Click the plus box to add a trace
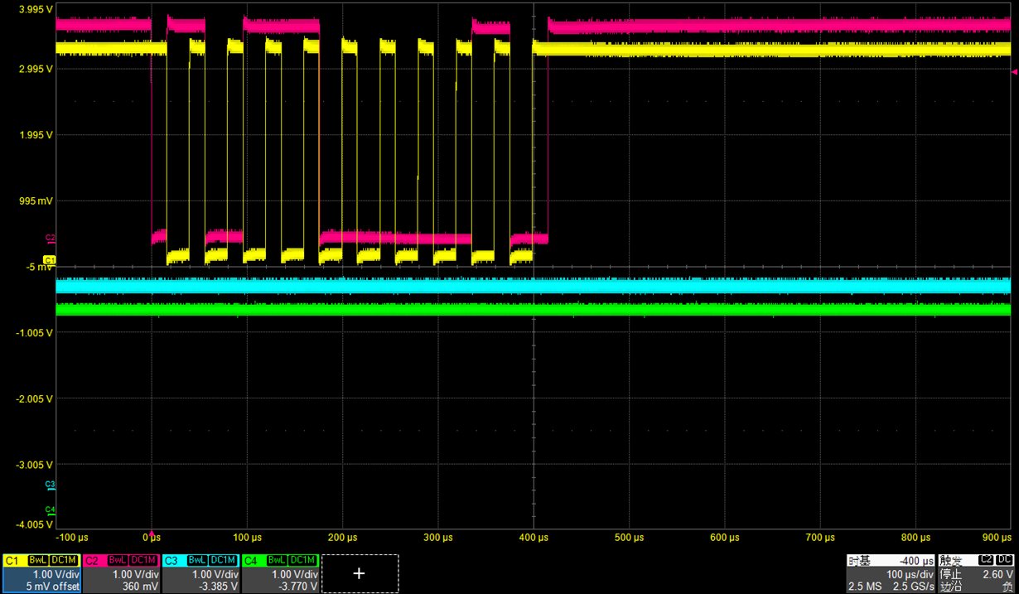 point(360,573)
